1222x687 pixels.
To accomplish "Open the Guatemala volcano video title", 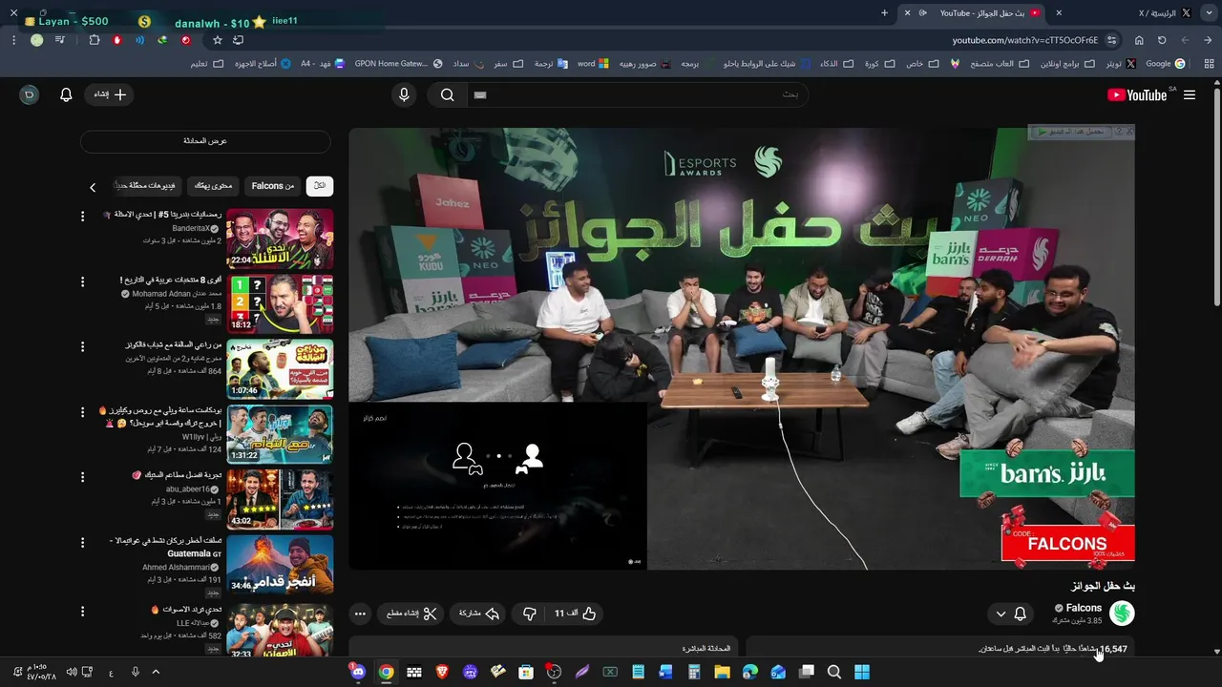I will [x=165, y=547].
